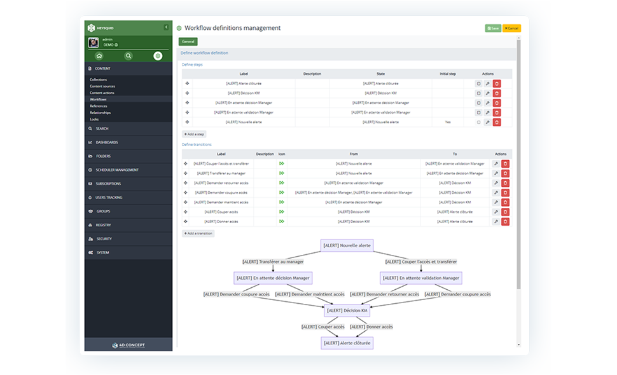The image size is (617, 375).
Task: Select Workflows in the sidebar
Action: pyautogui.click(x=98, y=99)
